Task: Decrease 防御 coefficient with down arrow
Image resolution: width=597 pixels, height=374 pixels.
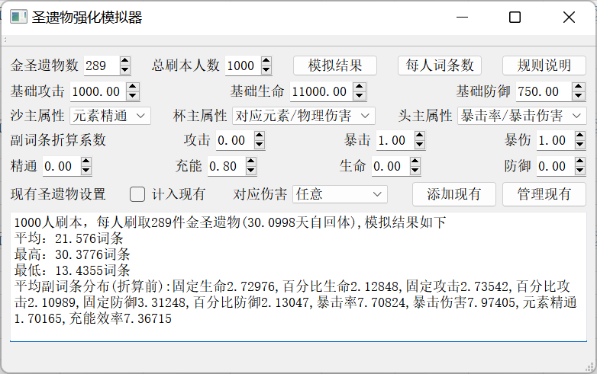Action: [x=580, y=170]
